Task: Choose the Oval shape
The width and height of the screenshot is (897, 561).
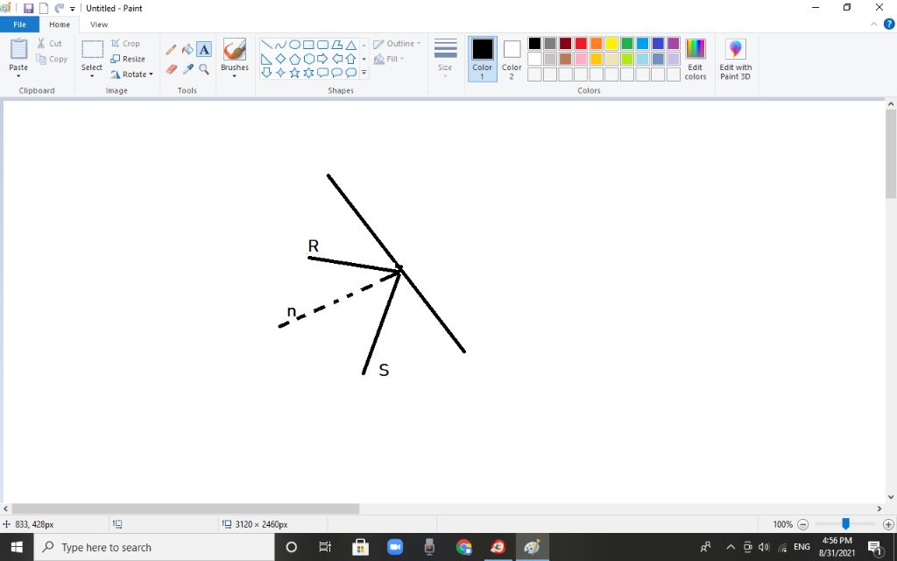Action: coord(294,45)
